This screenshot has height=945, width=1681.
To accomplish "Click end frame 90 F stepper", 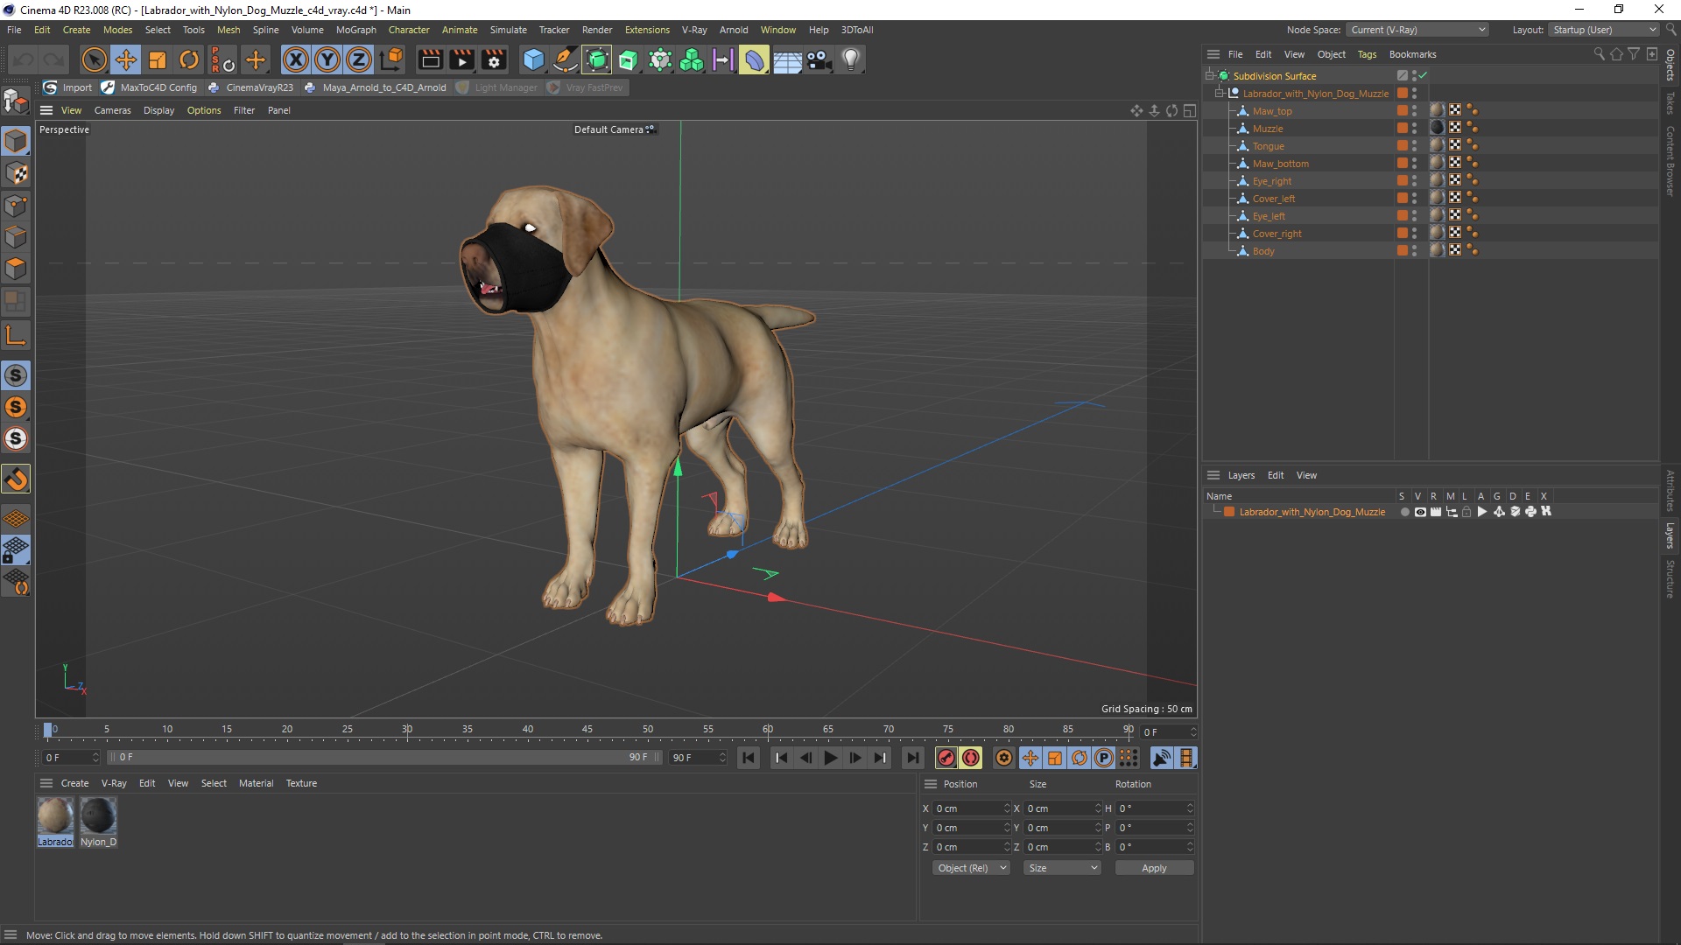I will [722, 758].
